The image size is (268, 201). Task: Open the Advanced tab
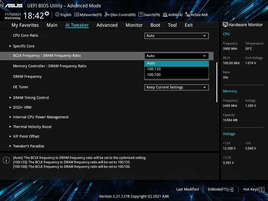point(107,25)
